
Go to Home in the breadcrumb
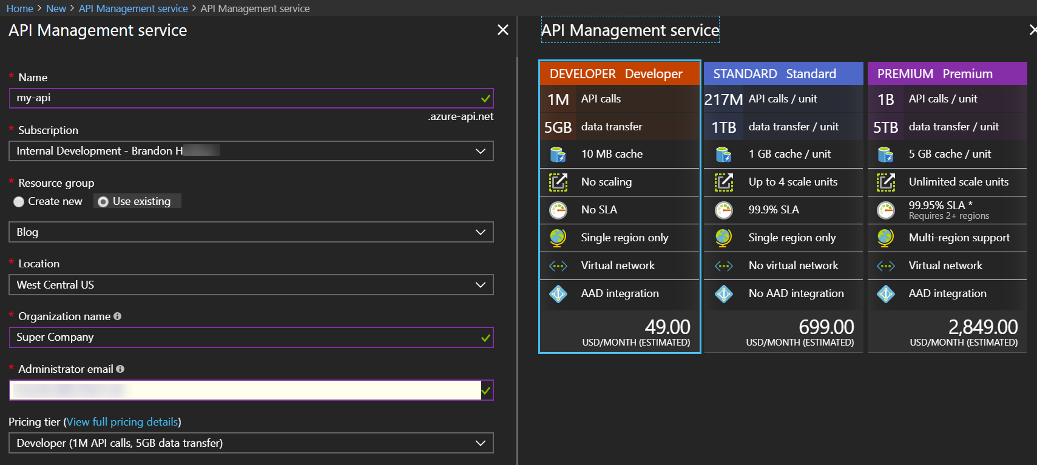coord(19,8)
